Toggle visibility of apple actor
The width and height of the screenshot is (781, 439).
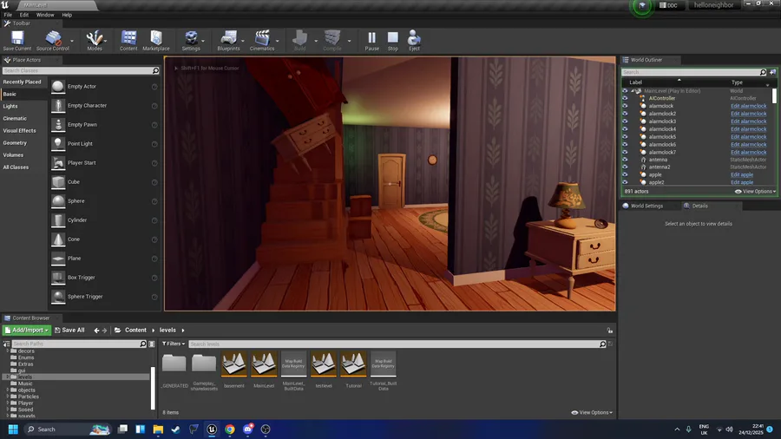click(x=625, y=174)
